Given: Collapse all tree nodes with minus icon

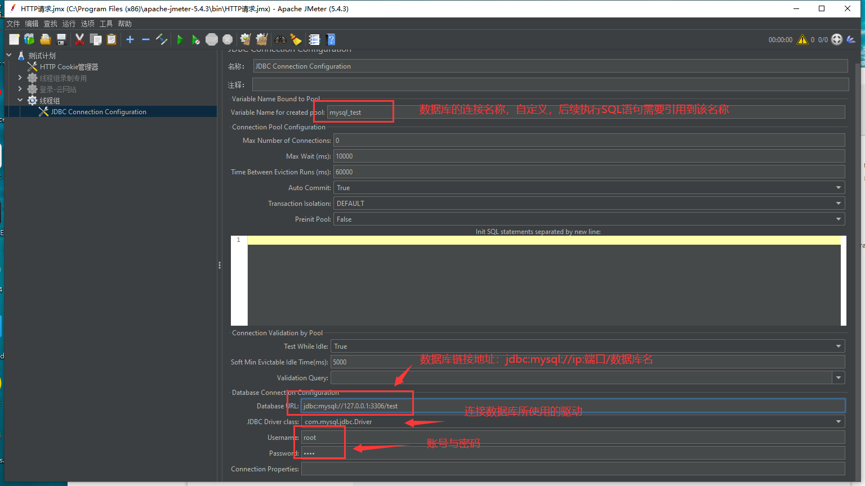Looking at the screenshot, I should 146,39.
